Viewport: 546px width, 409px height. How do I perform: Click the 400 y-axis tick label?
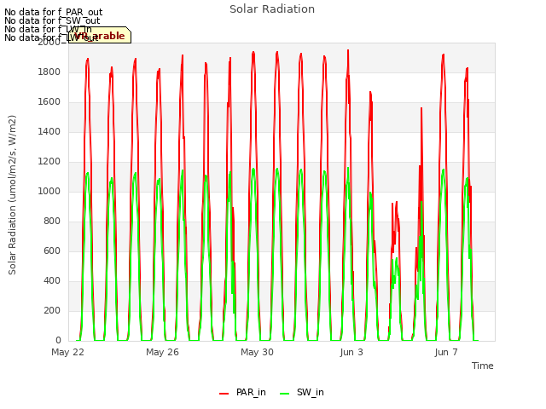click(x=52, y=281)
